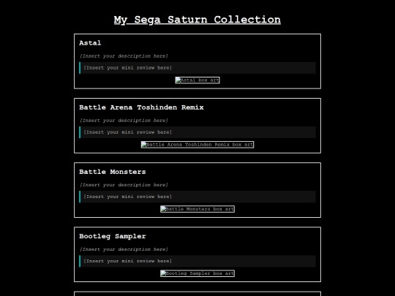Image resolution: width=395 pixels, height=296 pixels.
Task: Click the My Sega Saturn Collection heading
Action: tap(197, 20)
